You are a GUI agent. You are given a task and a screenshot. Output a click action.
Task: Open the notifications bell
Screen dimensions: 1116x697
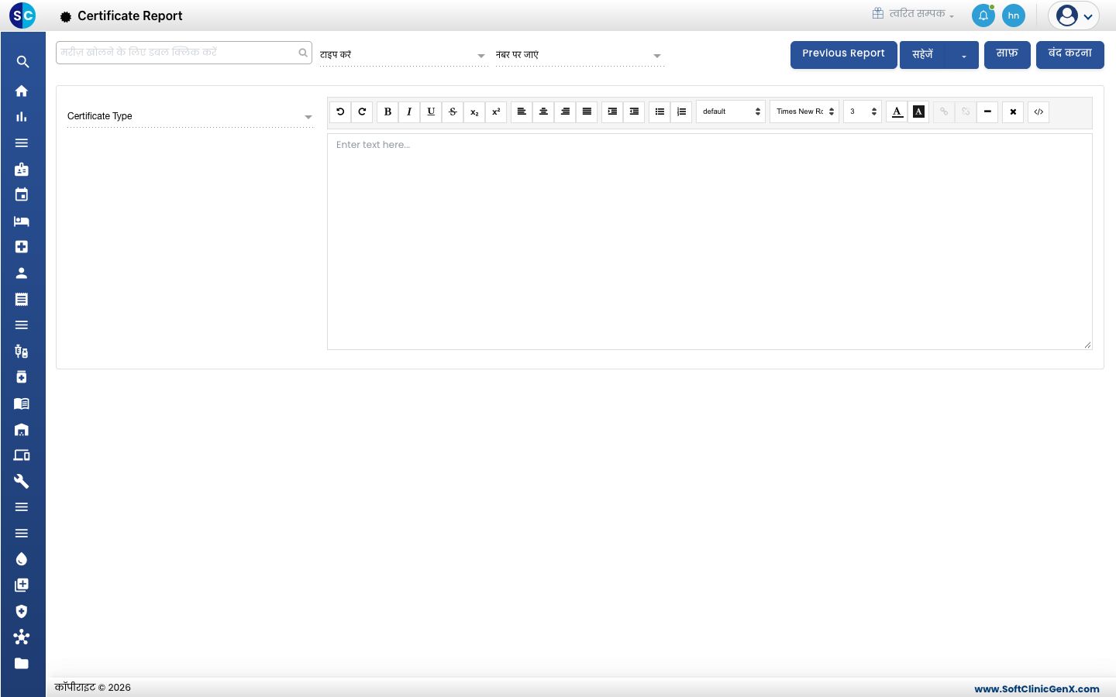(983, 15)
